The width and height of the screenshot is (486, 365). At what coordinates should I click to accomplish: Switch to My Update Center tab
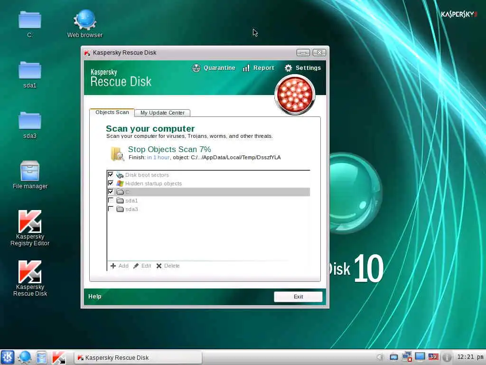click(162, 113)
